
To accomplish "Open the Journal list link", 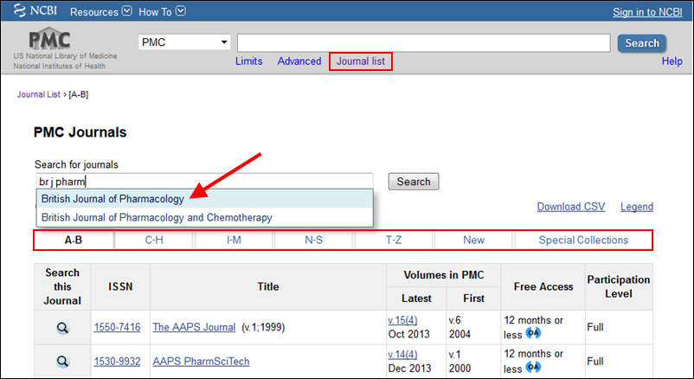I will tap(361, 61).
